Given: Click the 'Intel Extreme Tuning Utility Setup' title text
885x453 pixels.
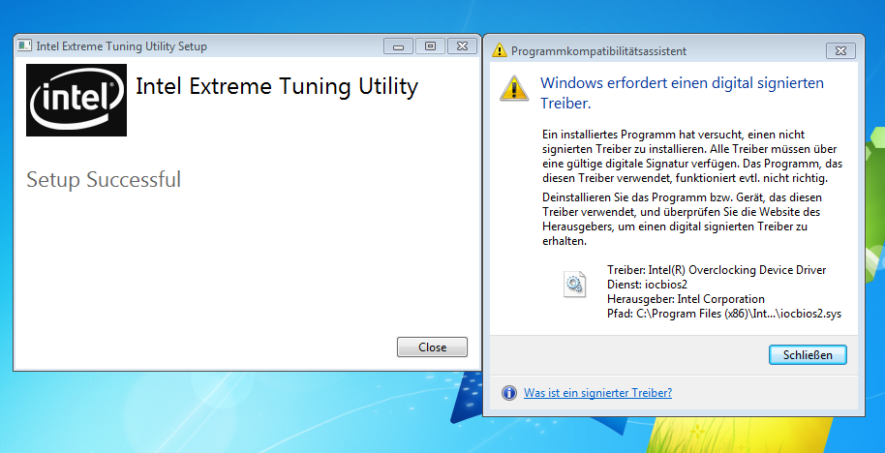Looking at the screenshot, I should (x=121, y=46).
